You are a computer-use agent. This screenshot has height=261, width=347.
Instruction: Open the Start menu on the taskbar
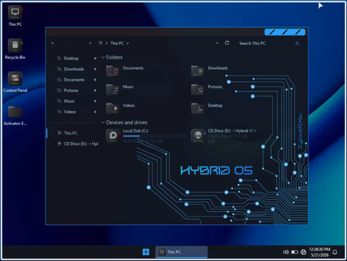click(146, 252)
